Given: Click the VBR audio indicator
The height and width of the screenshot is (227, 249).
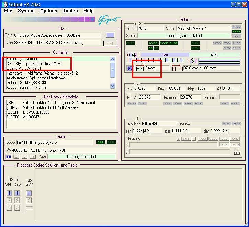Looking at the screenshot, I should point(111,143).
